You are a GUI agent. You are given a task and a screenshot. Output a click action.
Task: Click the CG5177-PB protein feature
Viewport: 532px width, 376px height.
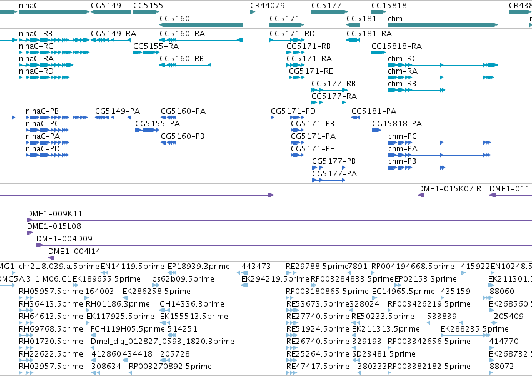pos(328,168)
